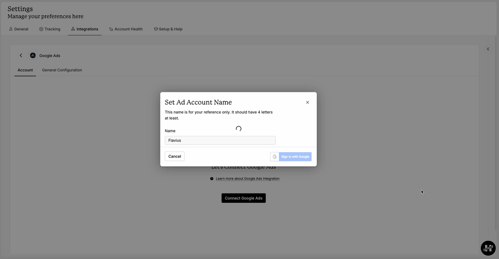Switch to General Configuration sub-tab
Image resolution: width=499 pixels, height=259 pixels.
pos(62,70)
